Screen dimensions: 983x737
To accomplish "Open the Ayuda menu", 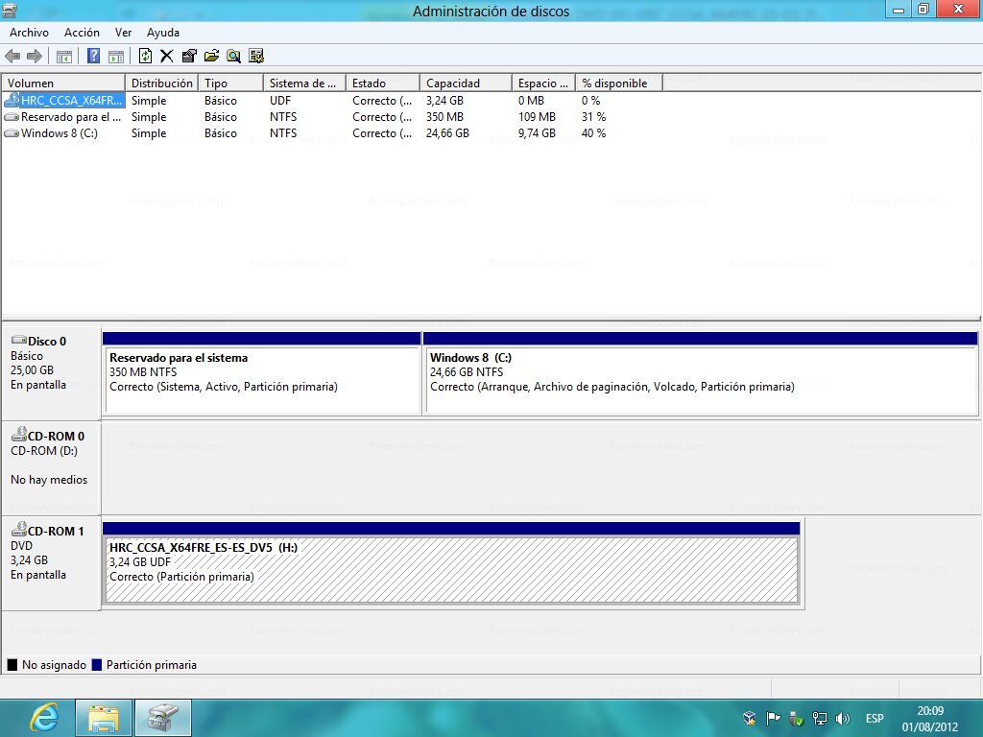I will pyautogui.click(x=163, y=33).
